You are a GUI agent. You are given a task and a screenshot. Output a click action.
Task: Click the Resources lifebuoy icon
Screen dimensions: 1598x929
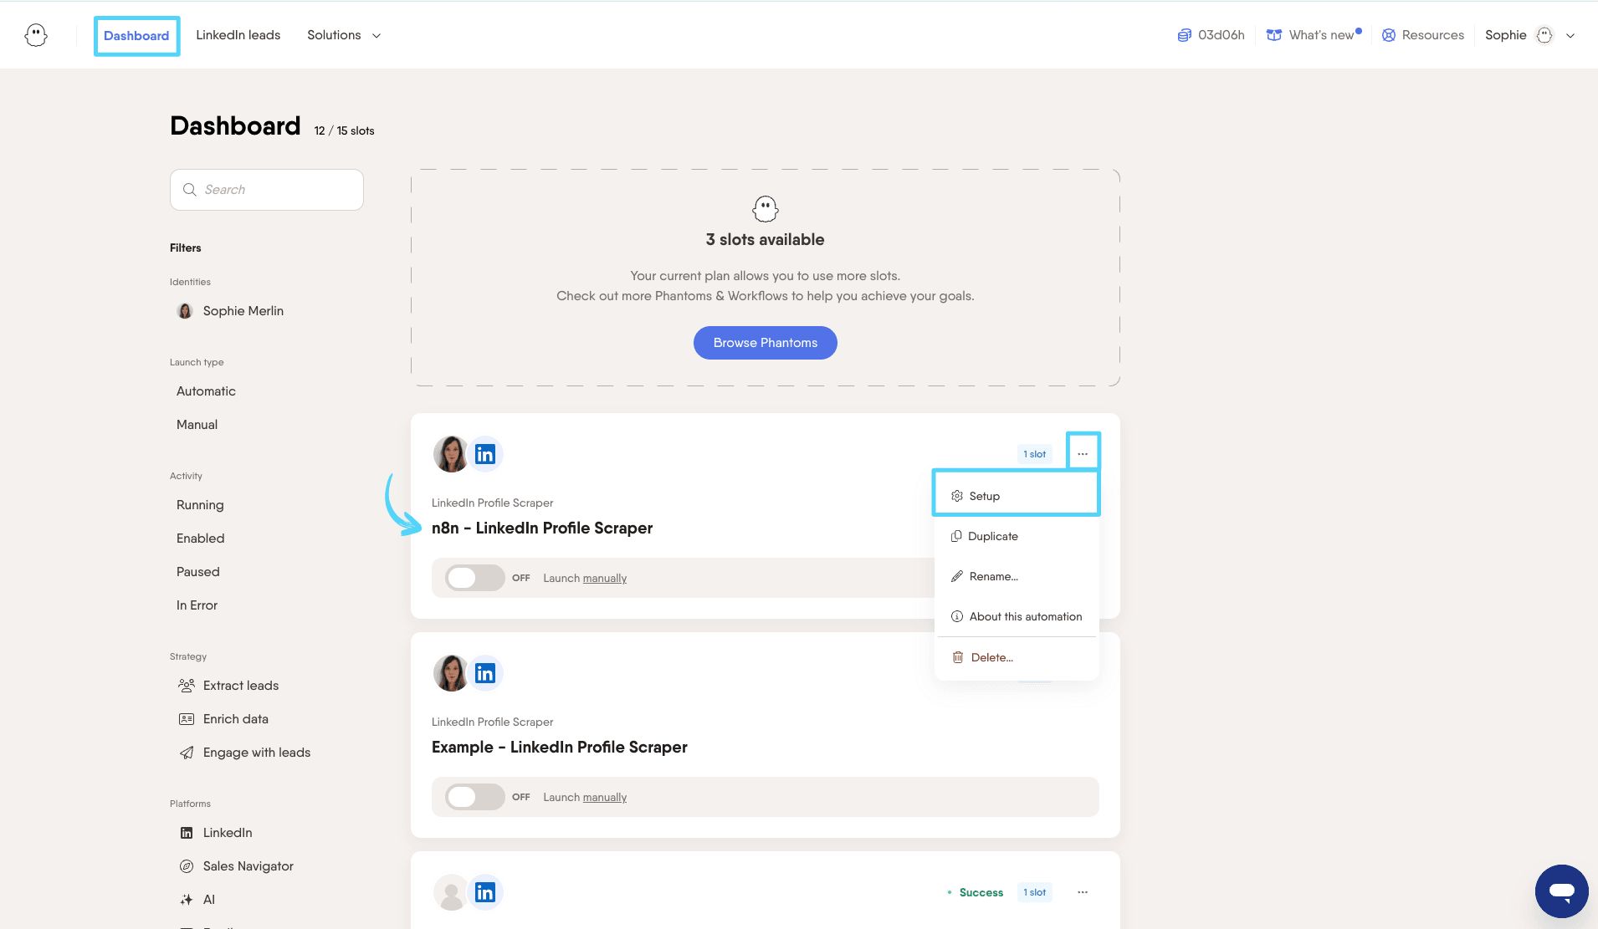[x=1388, y=35]
